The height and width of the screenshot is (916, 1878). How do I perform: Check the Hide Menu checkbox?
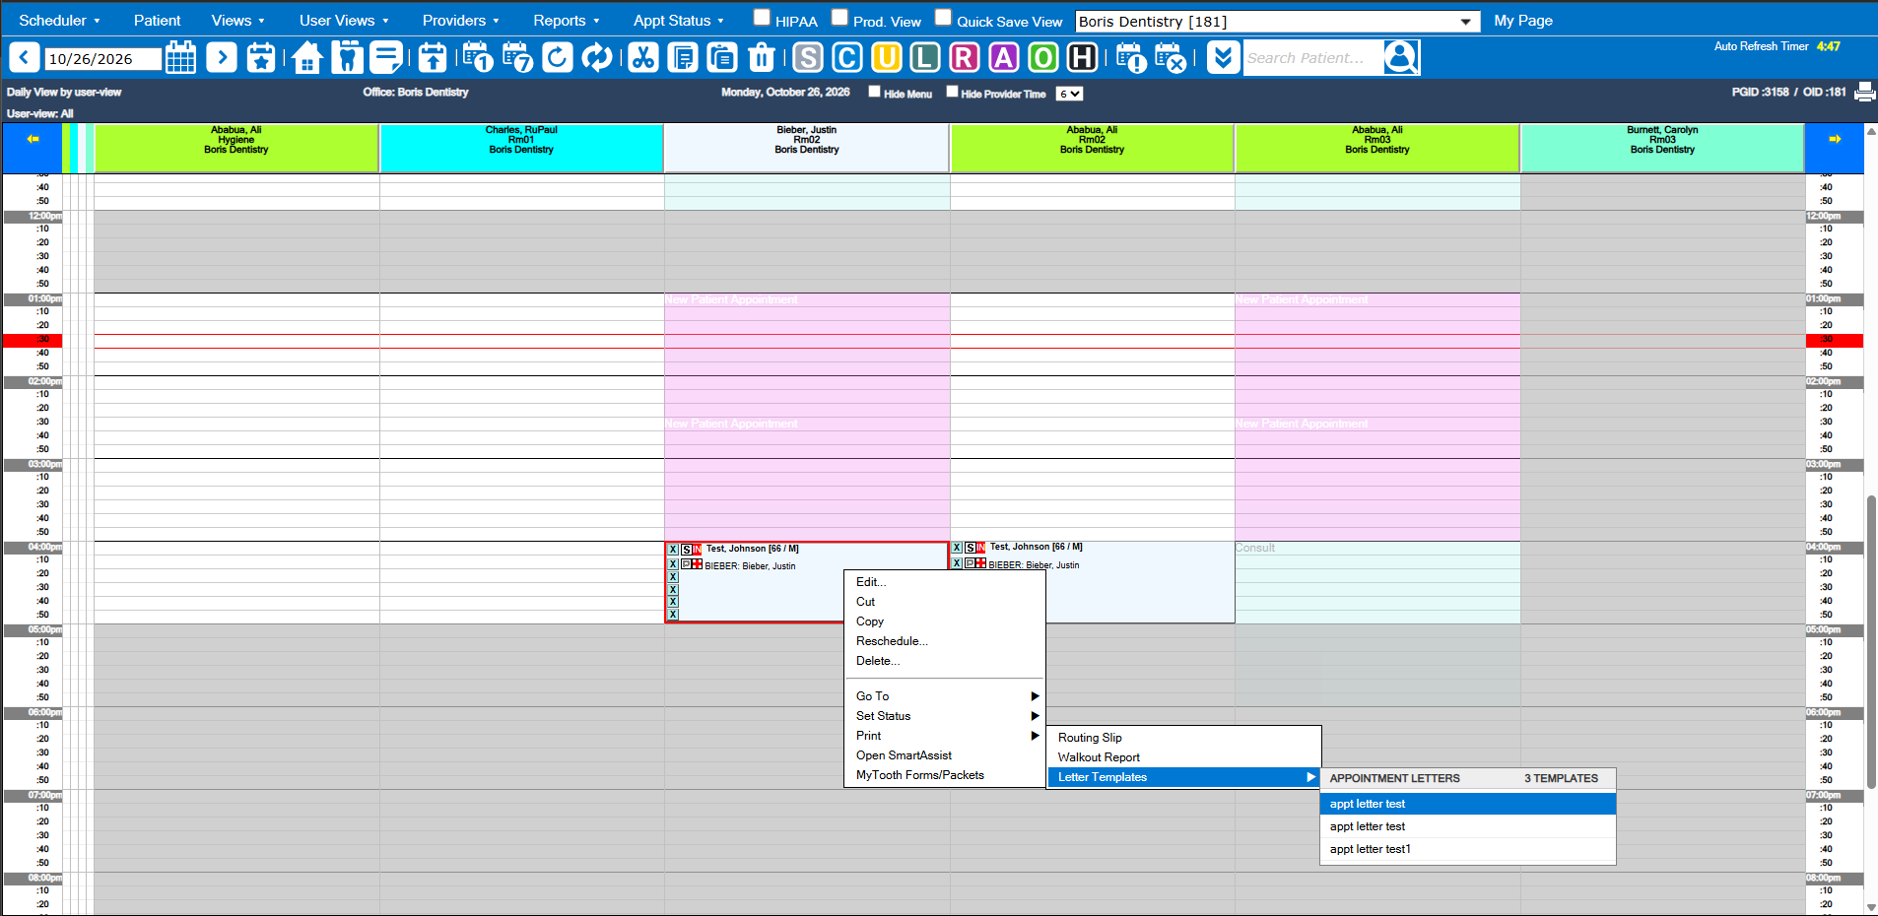pos(874,92)
